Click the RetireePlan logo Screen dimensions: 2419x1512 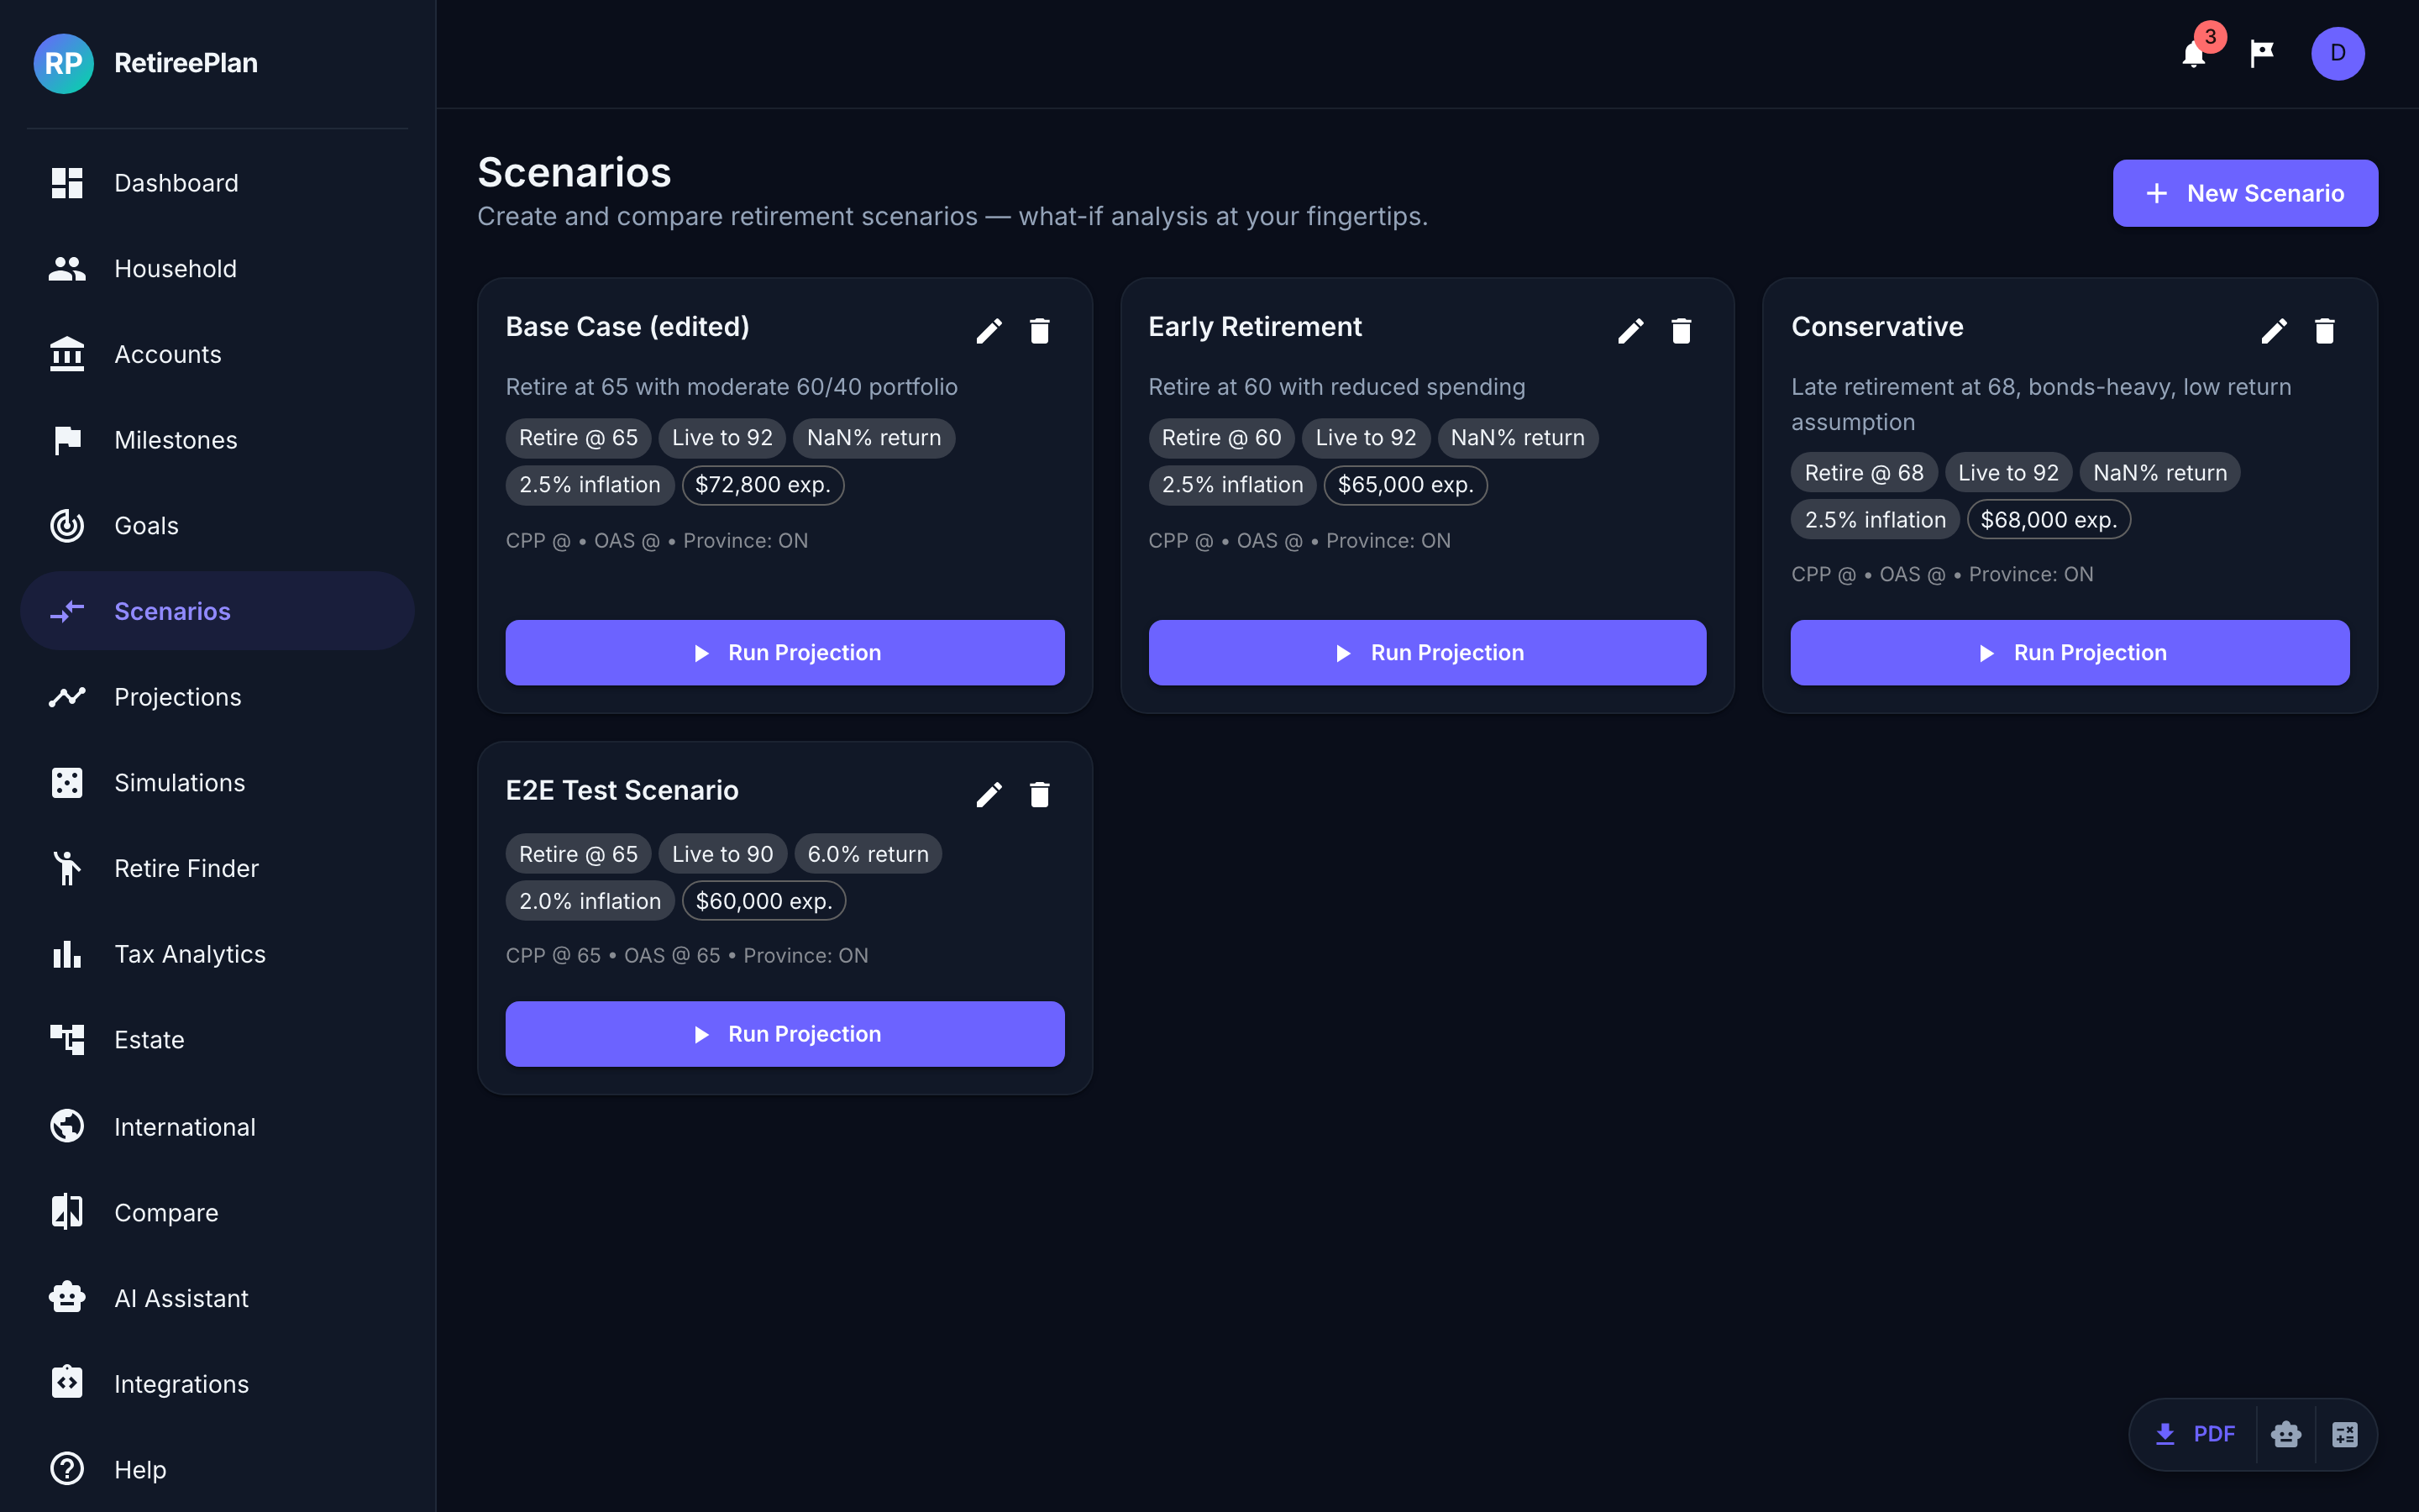click(64, 63)
